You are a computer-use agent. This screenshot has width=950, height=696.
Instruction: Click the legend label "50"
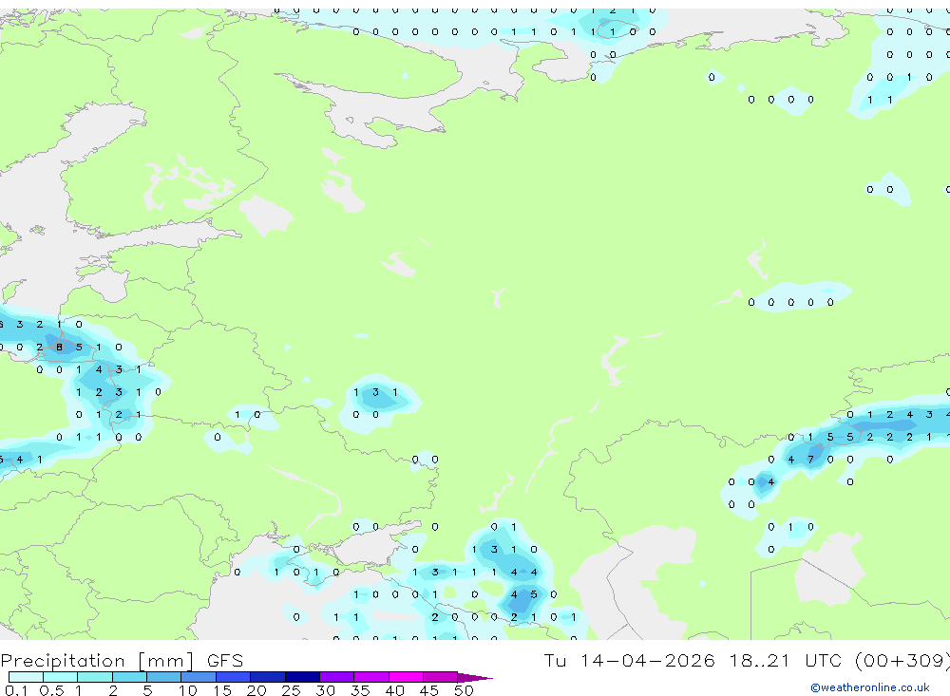pos(464,690)
